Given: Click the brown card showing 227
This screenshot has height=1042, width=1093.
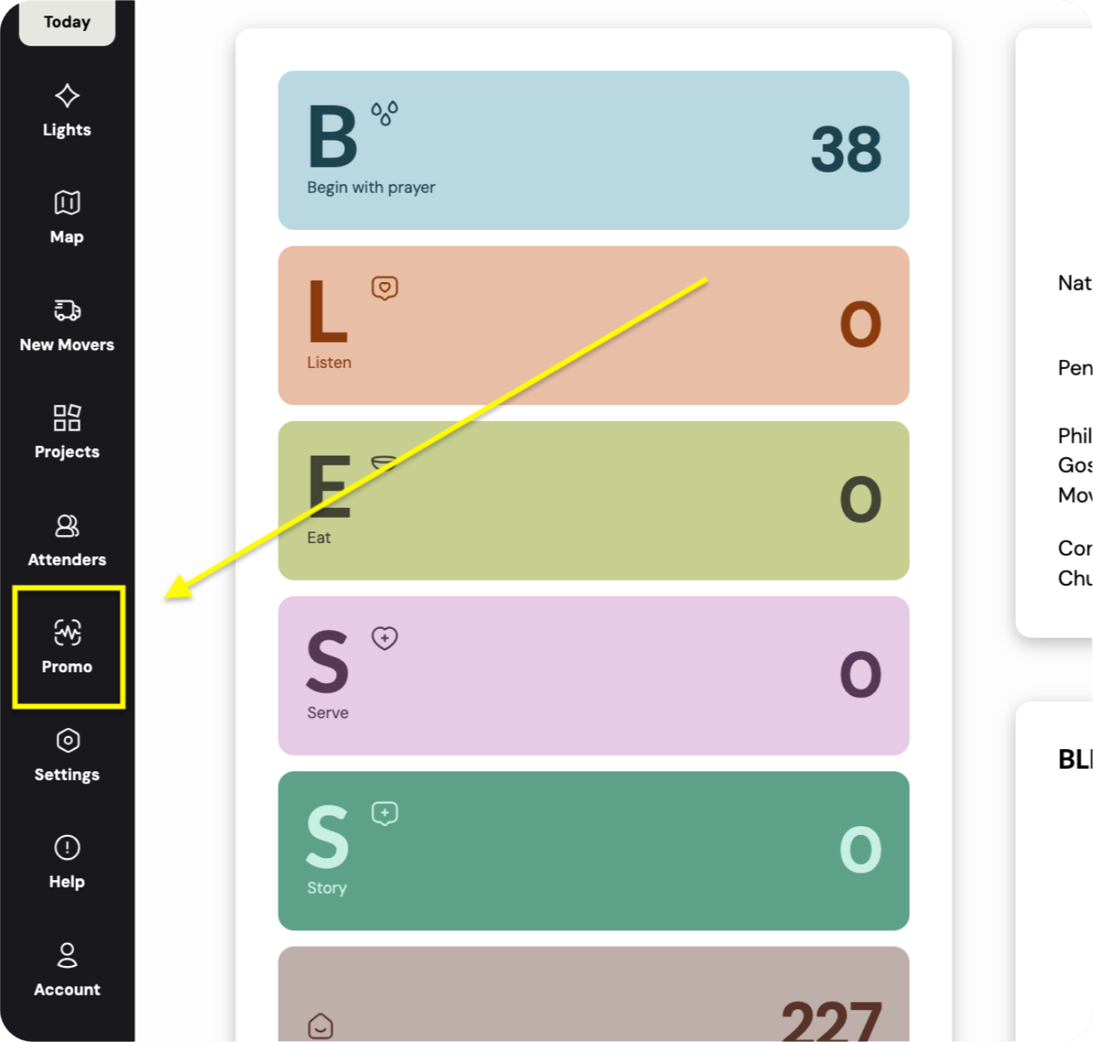Looking at the screenshot, I should (594, 994).
